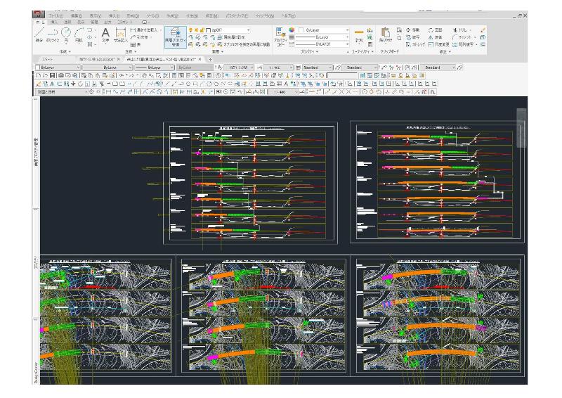This screenshot has height=398, width=562.
Task: Click the object color wheel swatch
Action: click(x=292, y=30)
